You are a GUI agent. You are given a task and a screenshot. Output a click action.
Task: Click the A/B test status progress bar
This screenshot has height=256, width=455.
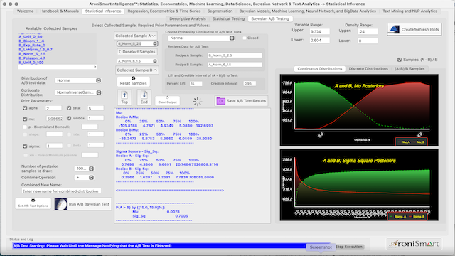pyautogui.click(x=171, y=246)
